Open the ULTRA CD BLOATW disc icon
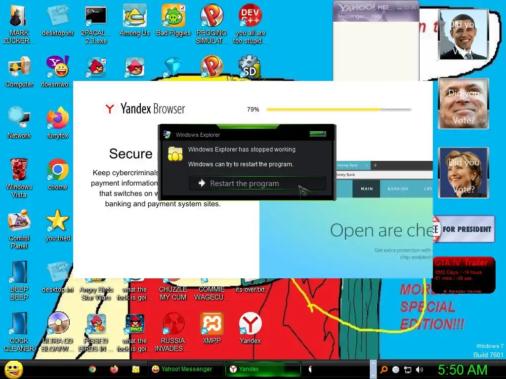Image resolution: width=506 pixels, height=379 pixels. 57,332
